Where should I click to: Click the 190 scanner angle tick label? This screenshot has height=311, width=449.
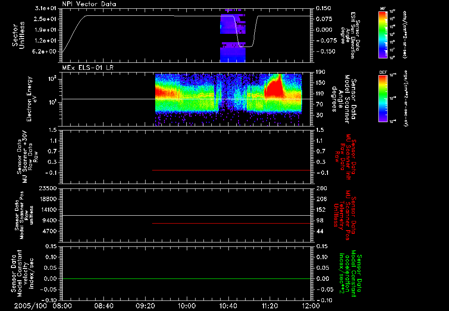click(x=321, y=72)
